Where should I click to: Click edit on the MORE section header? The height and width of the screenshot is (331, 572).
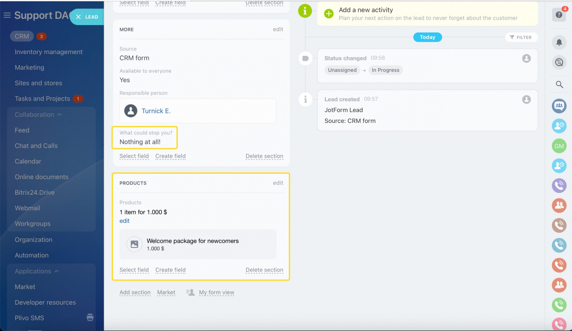pos(278,29)
